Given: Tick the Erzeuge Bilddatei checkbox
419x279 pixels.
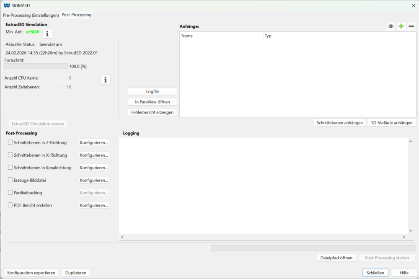Looking at the screenshot, I should (10, 180).
